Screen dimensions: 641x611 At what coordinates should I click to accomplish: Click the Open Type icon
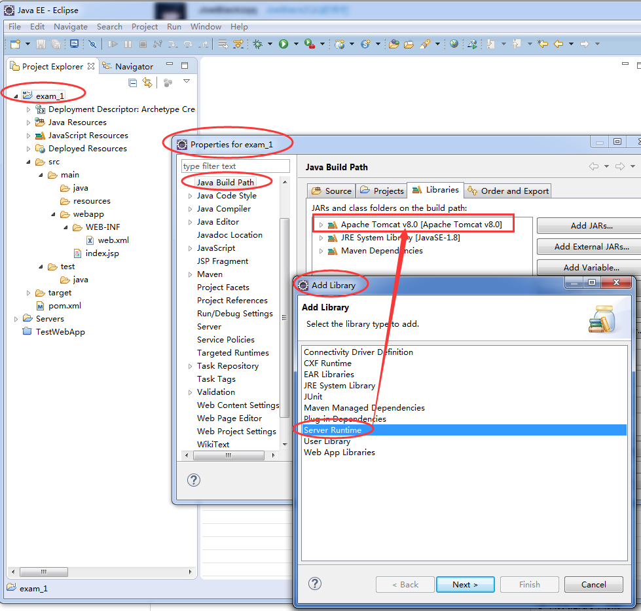click(x=394, y=44)
